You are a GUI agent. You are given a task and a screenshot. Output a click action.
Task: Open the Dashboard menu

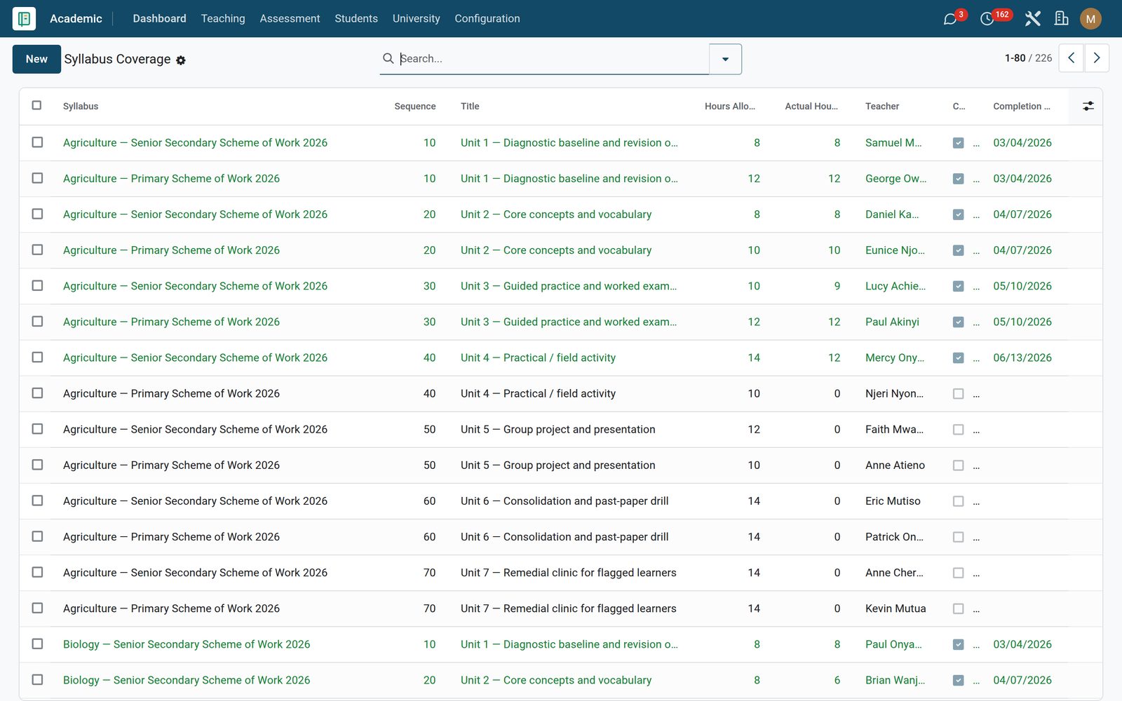pos(160,19)
